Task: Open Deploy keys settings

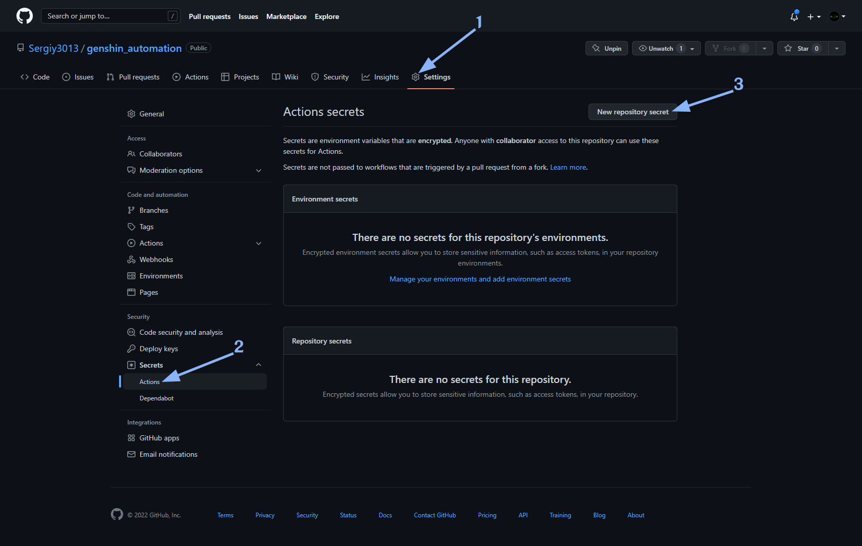Action: point(195,349)
